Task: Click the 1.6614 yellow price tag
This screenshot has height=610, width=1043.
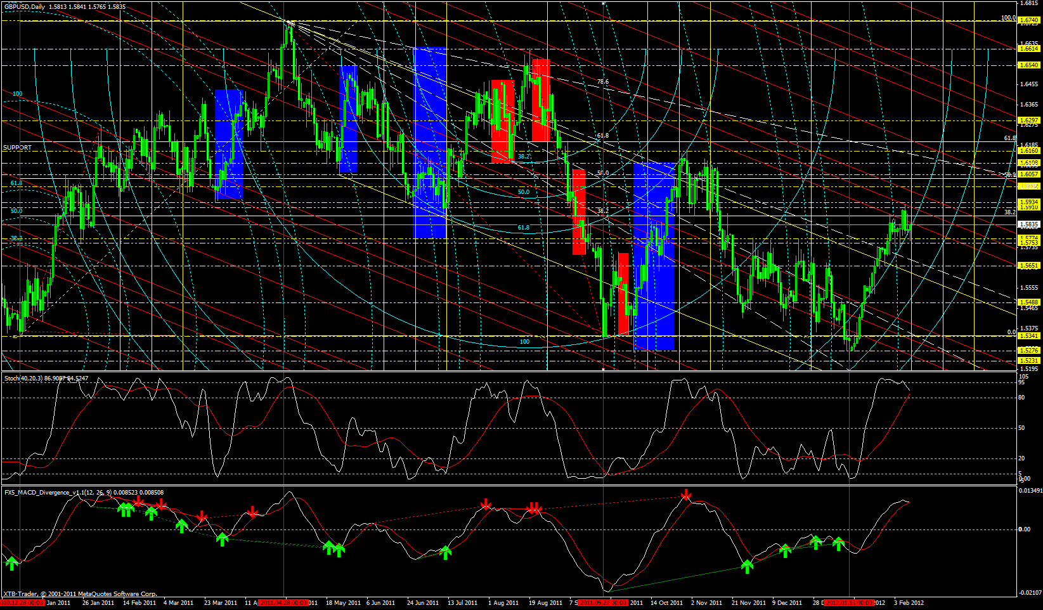Action: point(1028,48)
